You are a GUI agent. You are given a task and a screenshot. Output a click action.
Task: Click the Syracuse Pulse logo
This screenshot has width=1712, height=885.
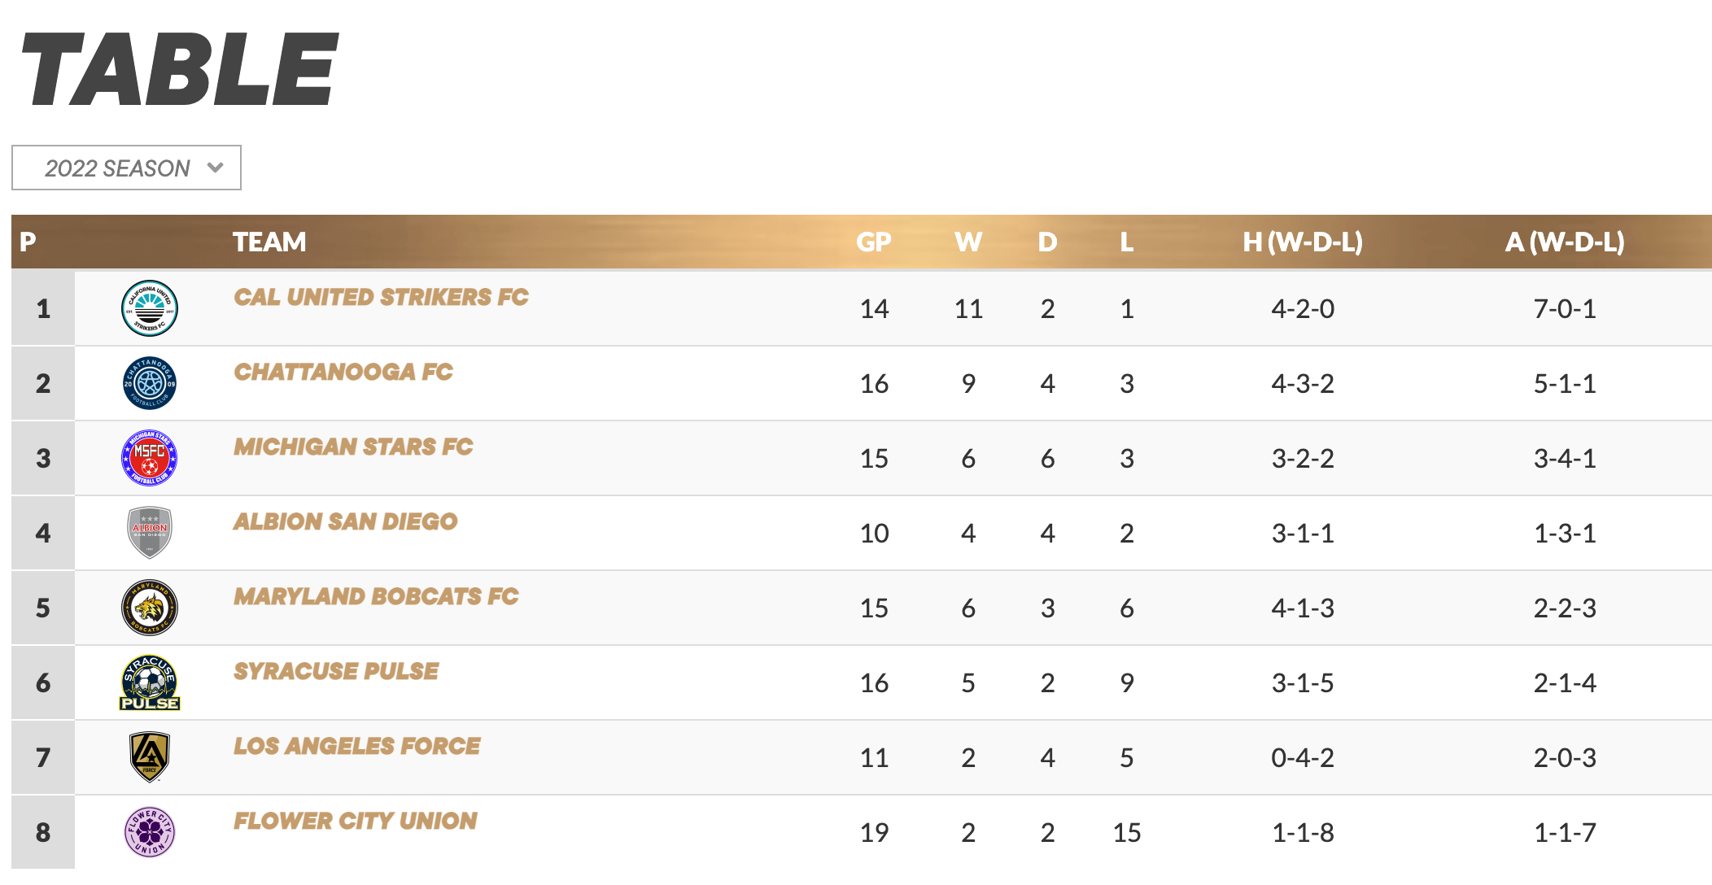150,682
